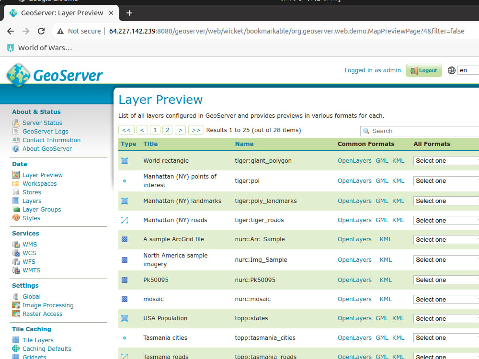The image size is (479, 359).
Task: Sort table by Name column
Action: (x=244, y=144)
